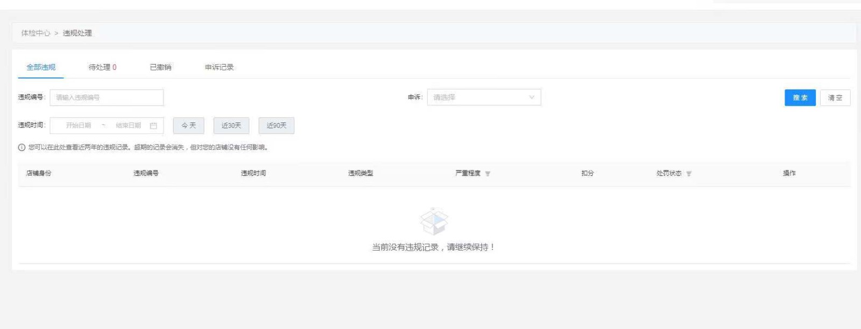Click the 严重程度 filter funnel icon
Screen dimensions: 861x329
click(x=488, y=174)
